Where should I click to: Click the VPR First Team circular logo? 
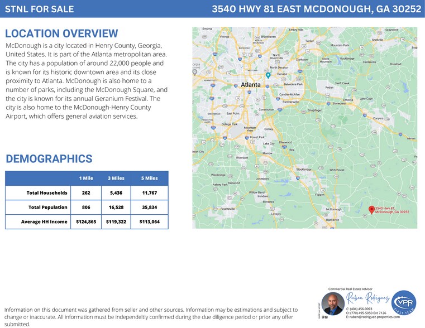(403, 304)
